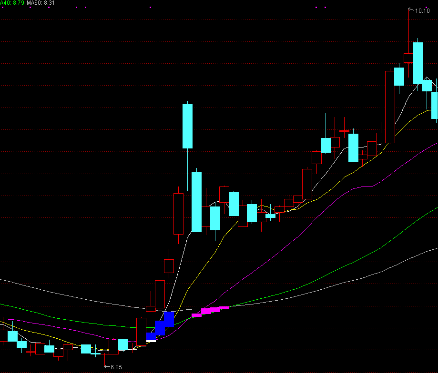Click the cyan candle directly below the 10.10 peak
Screen dimensions: 438x373
[x=418, y=63]
